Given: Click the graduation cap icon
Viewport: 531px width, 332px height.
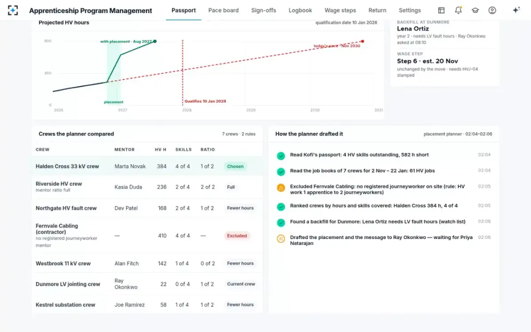Looking at the screenshot, I should pos(475,10).
